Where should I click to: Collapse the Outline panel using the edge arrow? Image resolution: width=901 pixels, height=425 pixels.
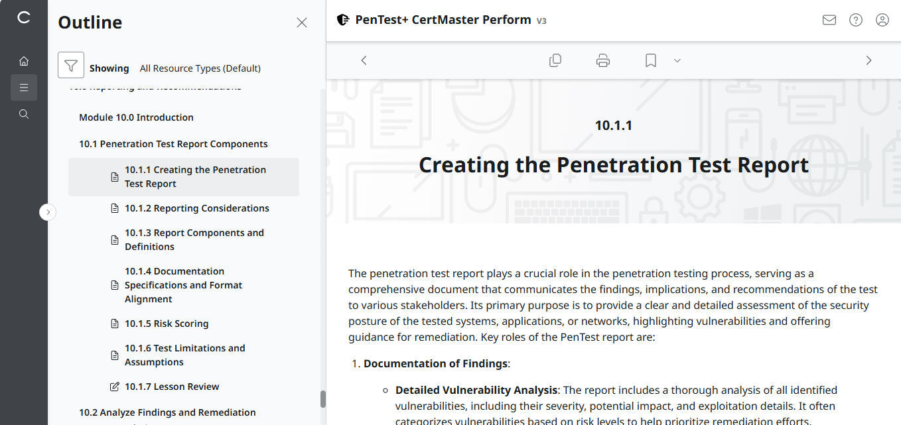48,212
